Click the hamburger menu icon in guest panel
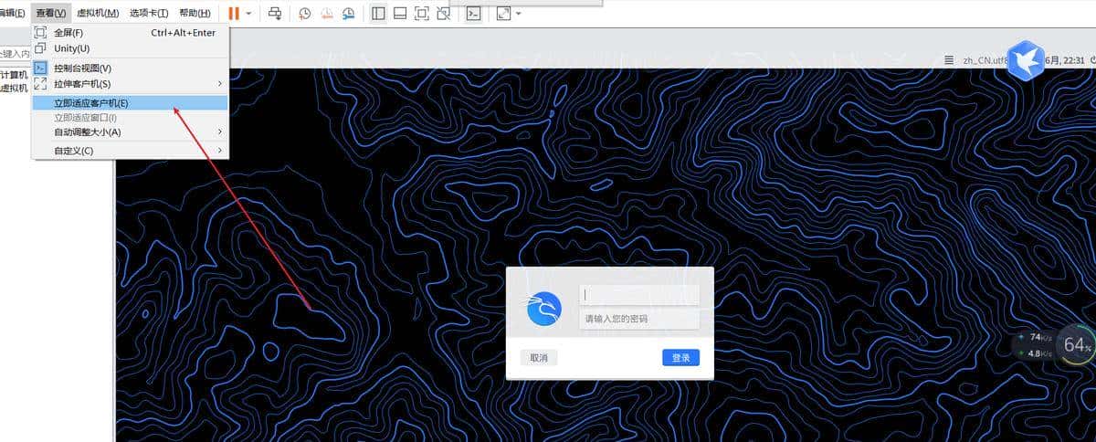 (950, 60)
